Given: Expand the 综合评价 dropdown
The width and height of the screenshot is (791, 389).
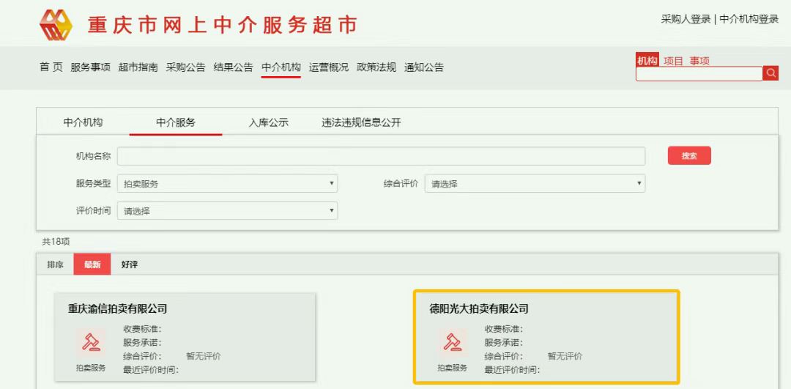Looking at the screenshot, I should 535,184.
